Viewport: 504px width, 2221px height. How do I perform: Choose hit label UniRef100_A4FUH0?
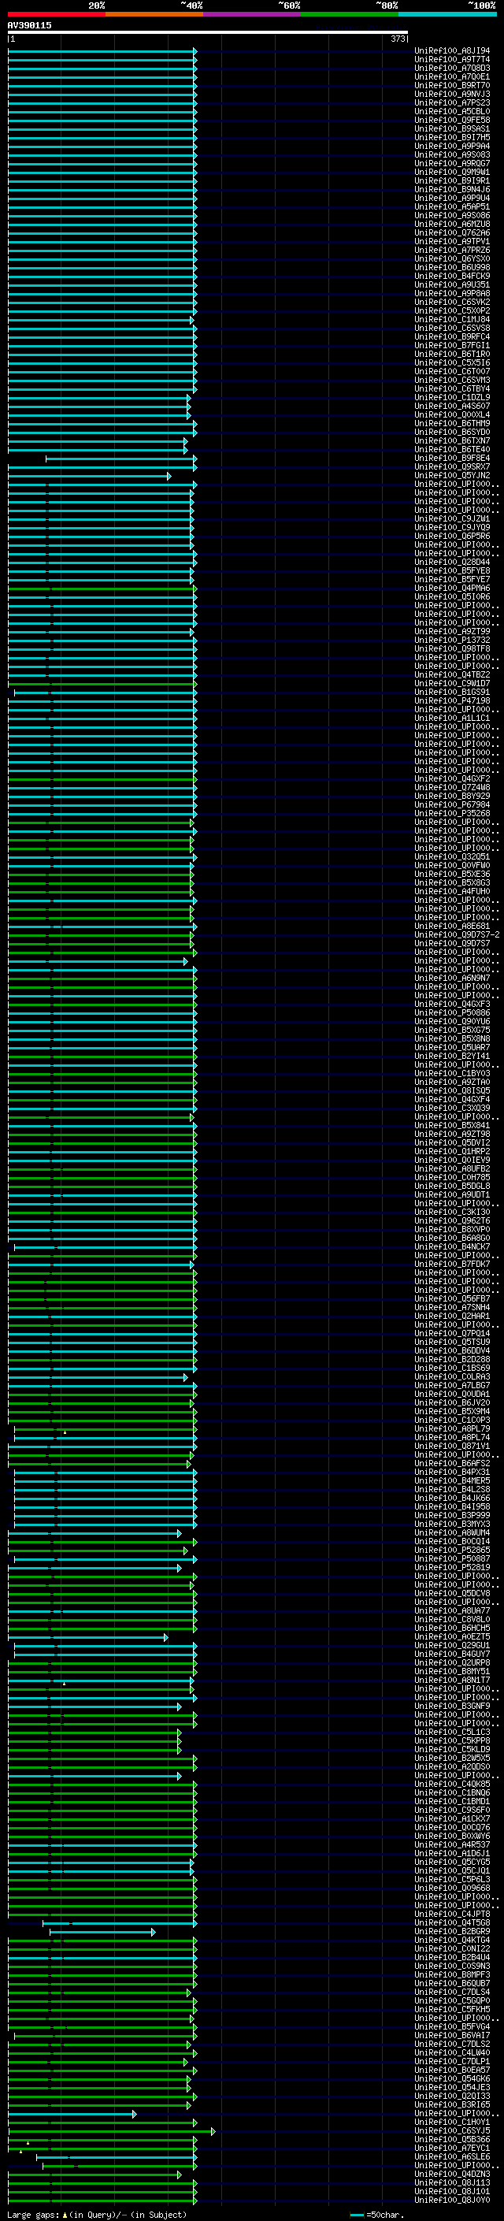(x=451, y=892)
